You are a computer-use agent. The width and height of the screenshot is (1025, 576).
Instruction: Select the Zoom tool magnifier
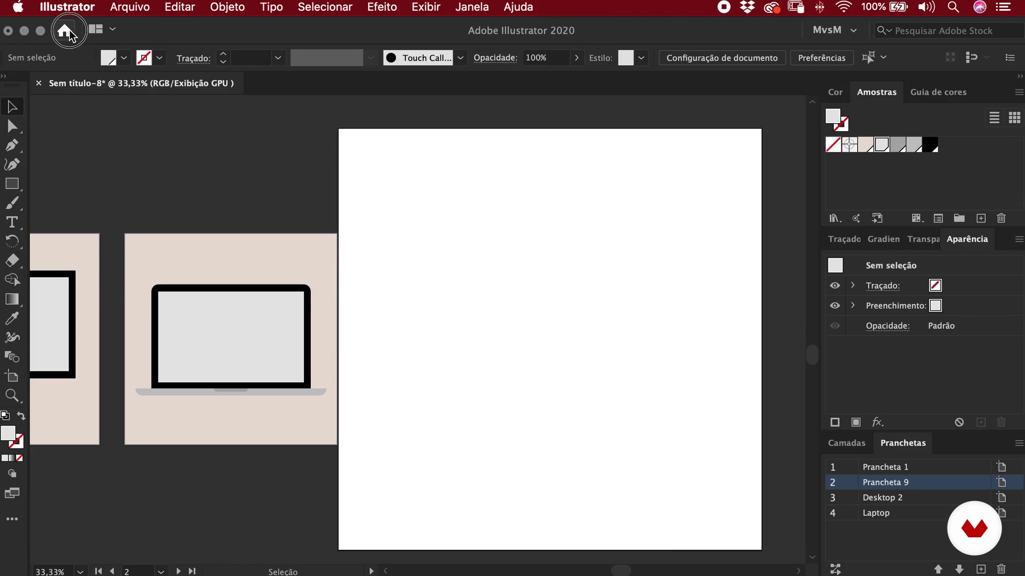(12, 396)
